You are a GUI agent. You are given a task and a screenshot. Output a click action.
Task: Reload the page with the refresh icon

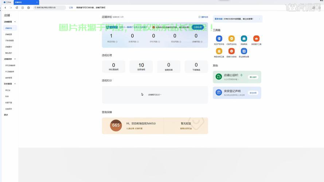(x=17, y=8)
